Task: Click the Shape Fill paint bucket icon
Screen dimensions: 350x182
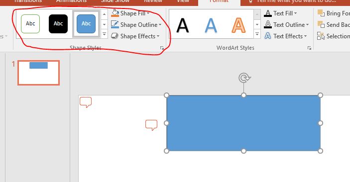Action: [x=115, y=13]
